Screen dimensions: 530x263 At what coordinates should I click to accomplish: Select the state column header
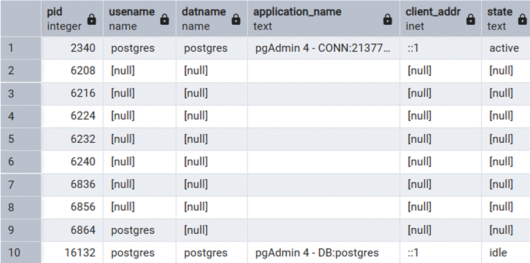[x=506, y=19]
